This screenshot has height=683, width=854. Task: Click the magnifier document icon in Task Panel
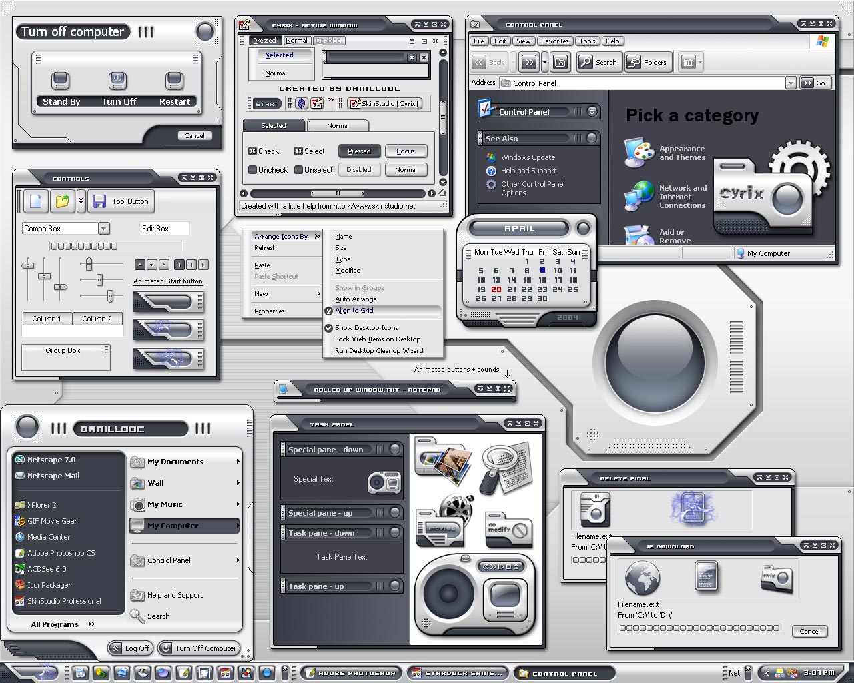507,468
